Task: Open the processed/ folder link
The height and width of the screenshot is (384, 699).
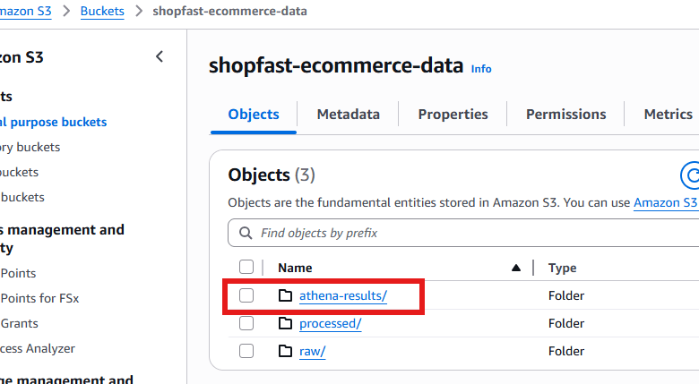Action: pyautogui.click(x=330, y=323)
